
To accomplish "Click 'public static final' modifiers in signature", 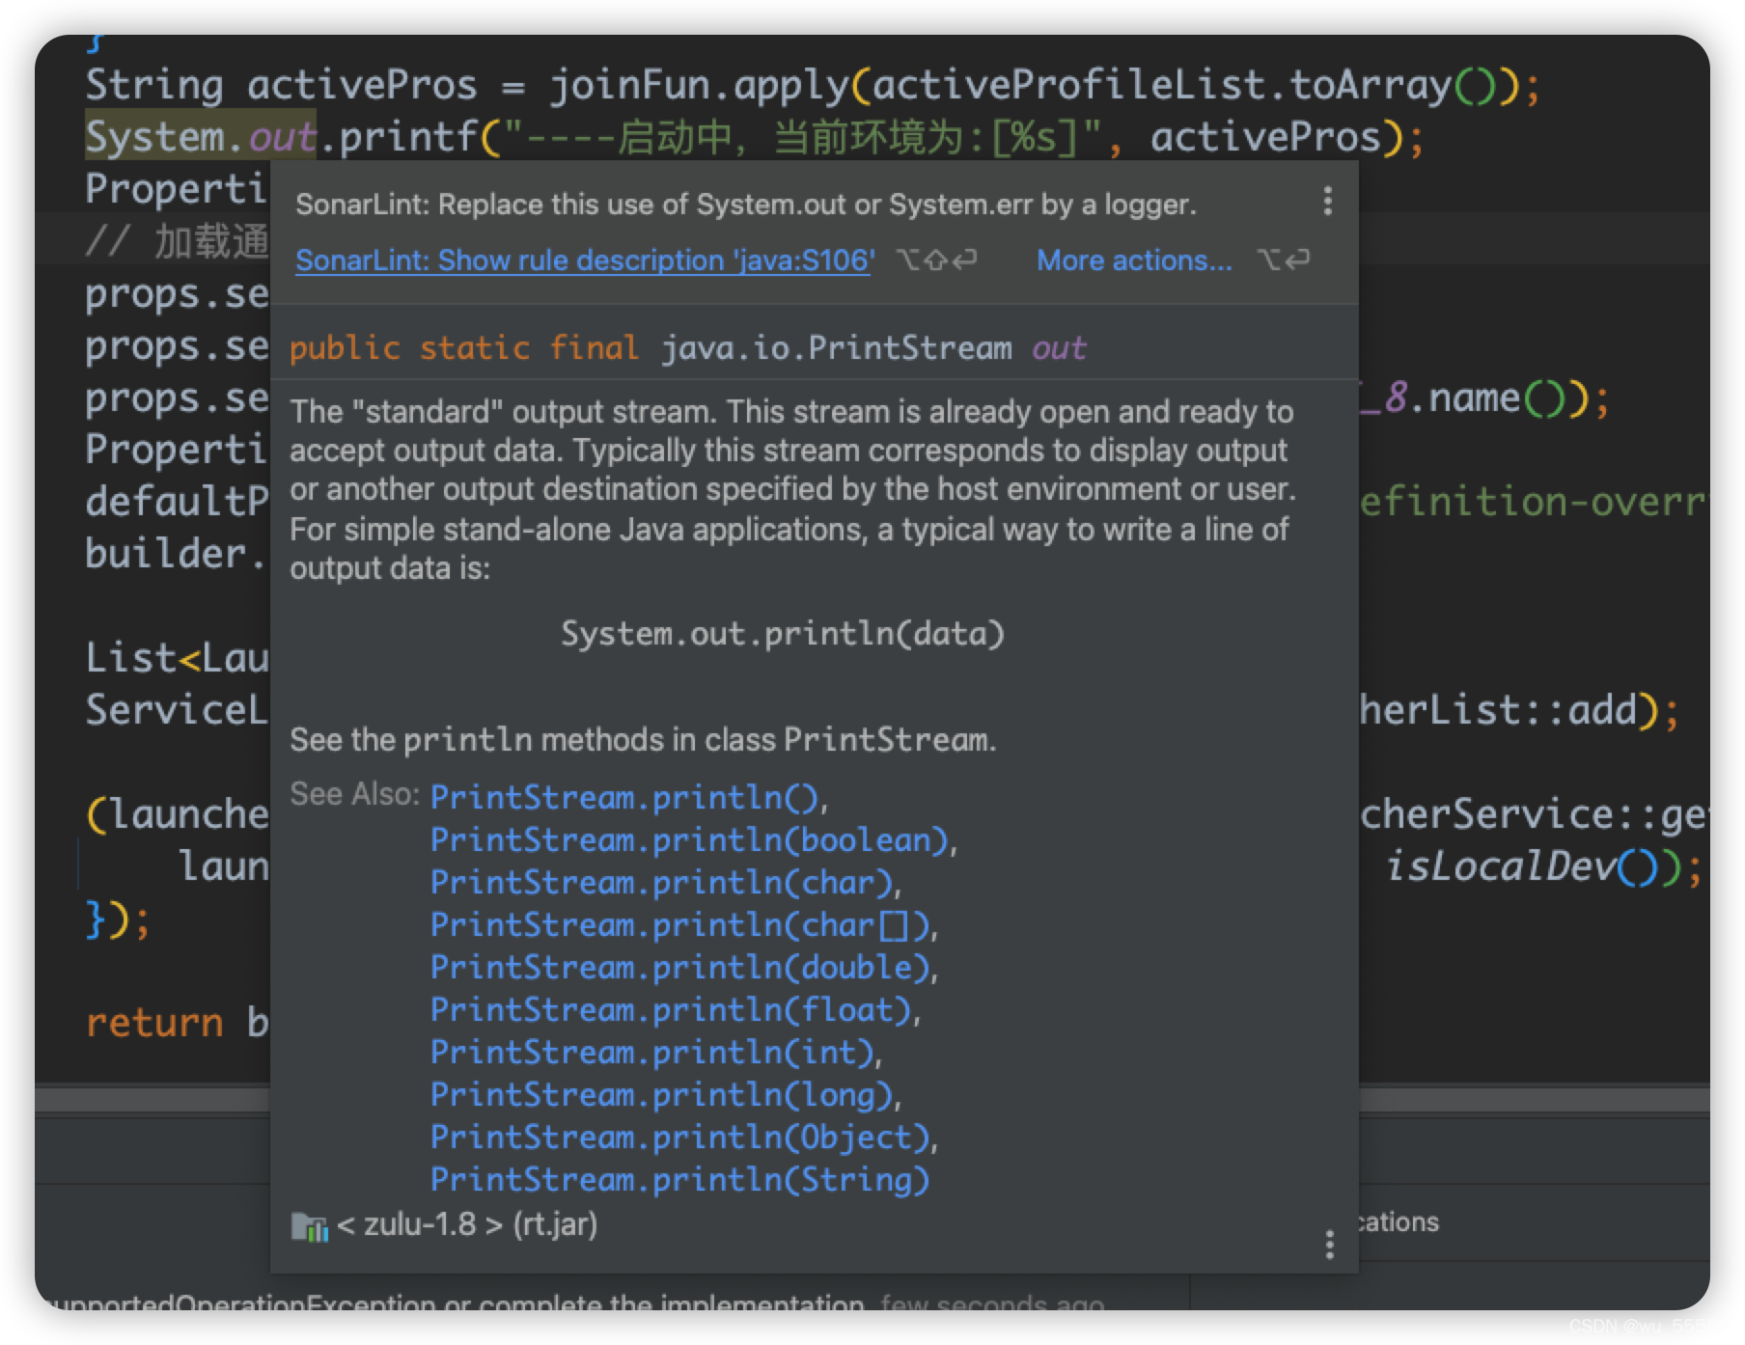I will coord(463,347).
